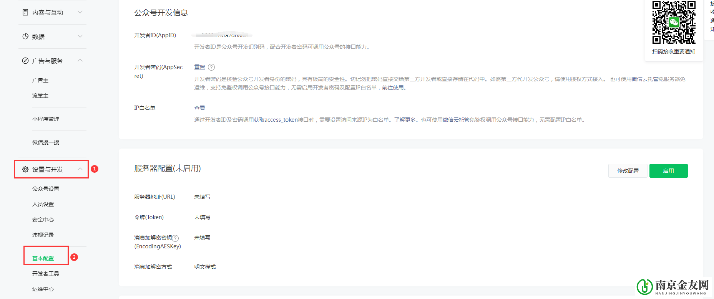Click 查看 link for IP白名单
Screen dimensions: 714x299
tap(199, 108)
